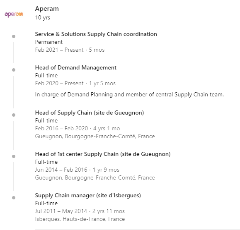
Task: Click the Head of Demand Management title
Action: [76, 67]
